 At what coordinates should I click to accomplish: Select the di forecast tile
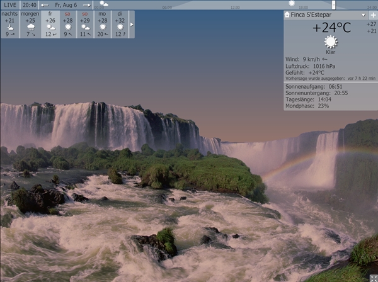[120, 24]
